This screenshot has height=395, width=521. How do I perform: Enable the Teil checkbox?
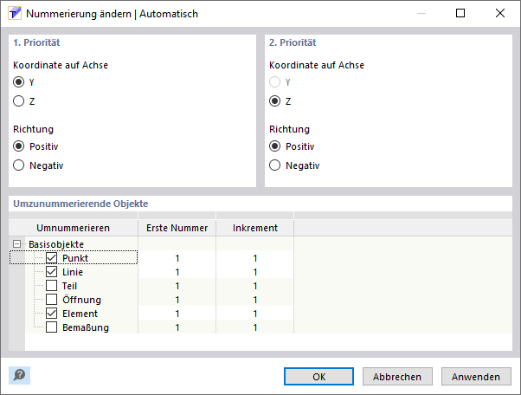(x=52, y=286)
